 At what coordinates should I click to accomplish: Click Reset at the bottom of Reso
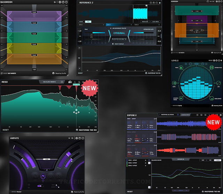coord(6,130)
